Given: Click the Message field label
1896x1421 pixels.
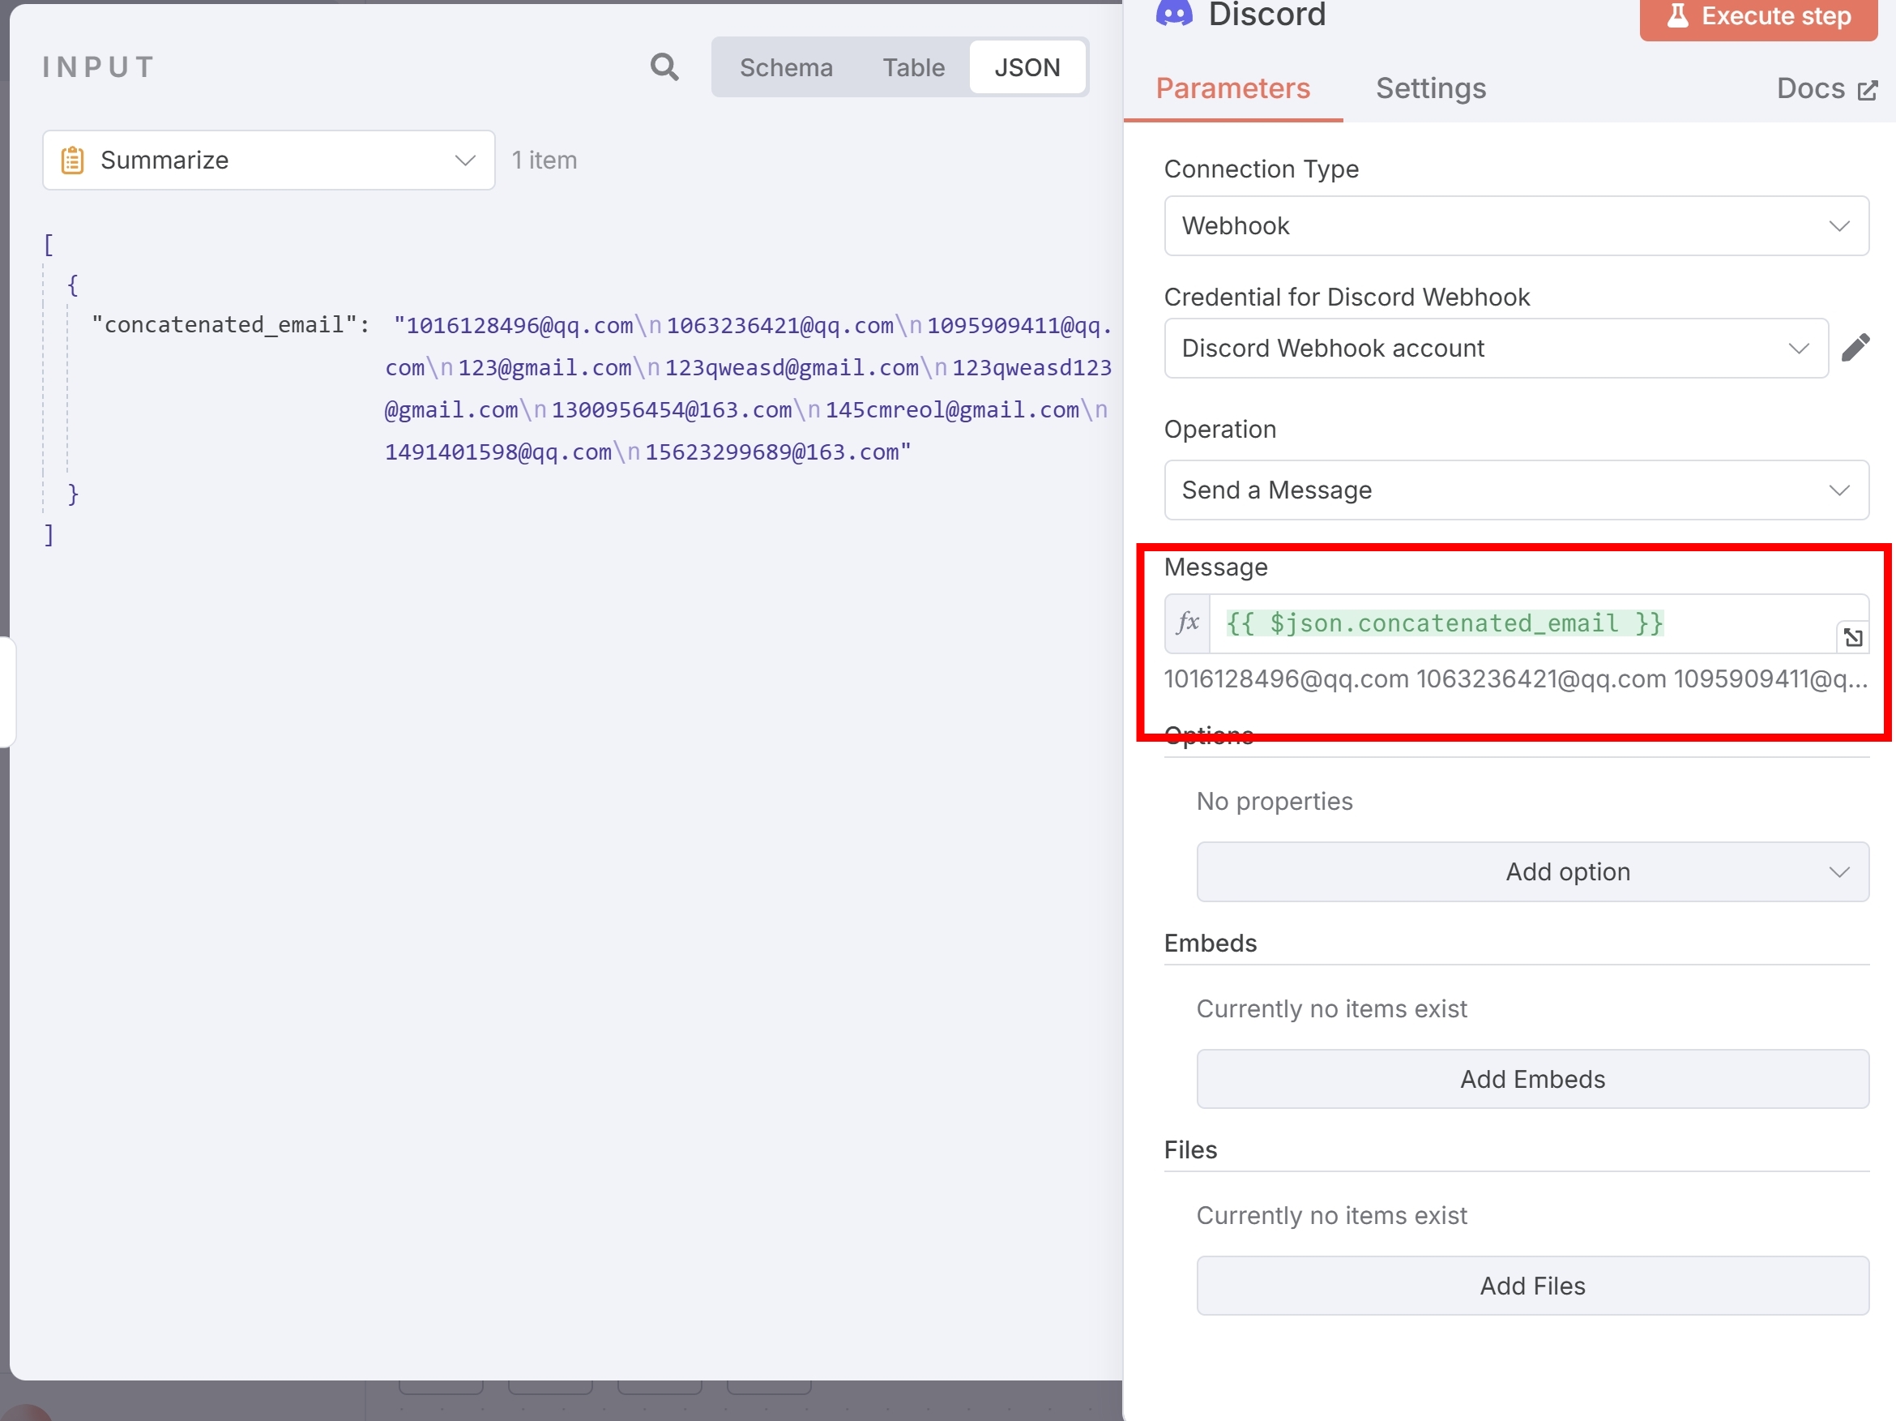Looking at the screenshot, I should (x=1215, y=567).
